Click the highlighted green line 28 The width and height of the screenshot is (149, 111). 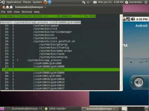(61, 70)
